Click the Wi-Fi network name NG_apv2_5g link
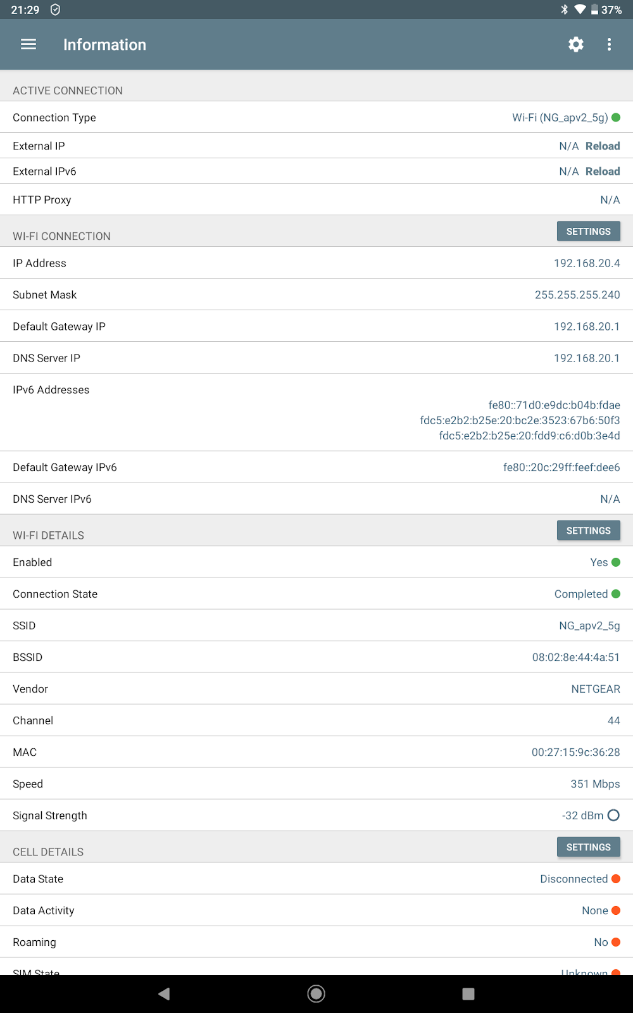 [x=560, y=118]
